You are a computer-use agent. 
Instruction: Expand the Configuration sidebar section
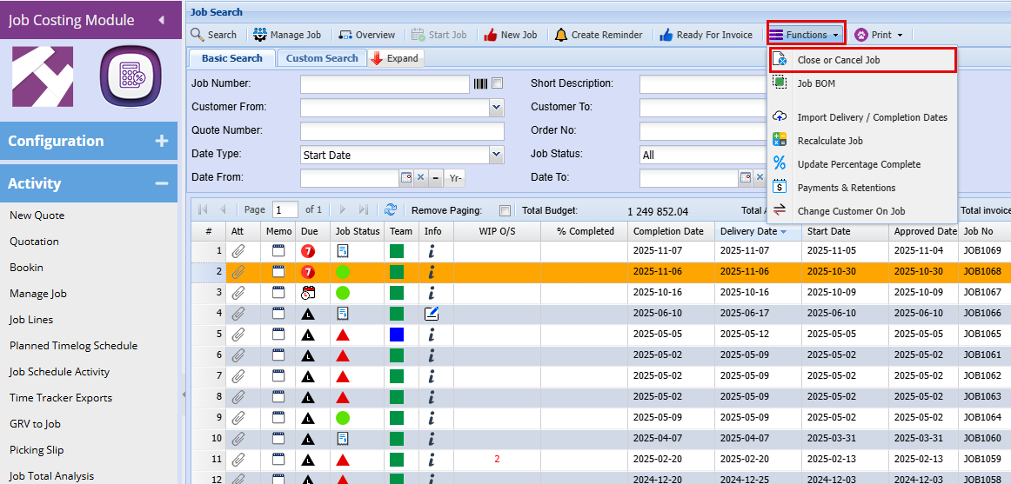pyautogui.click(x=161, y=141)
